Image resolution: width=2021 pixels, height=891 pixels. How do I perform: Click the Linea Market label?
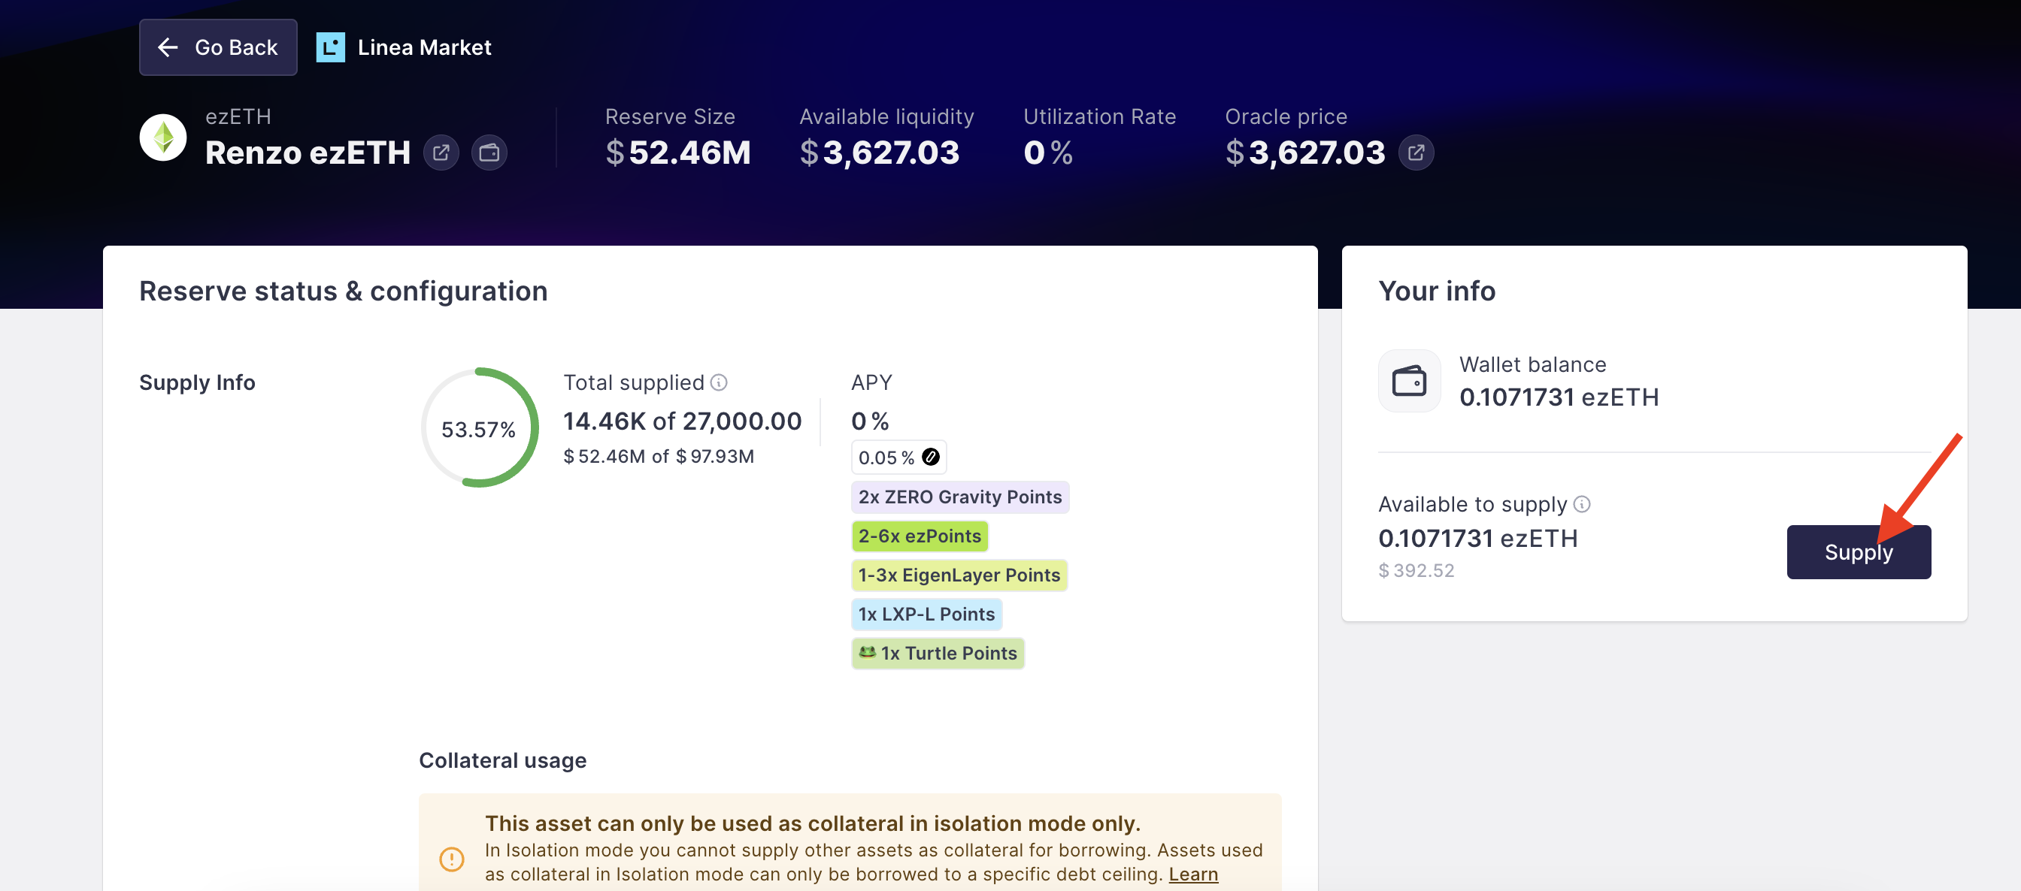coord(425,47)
